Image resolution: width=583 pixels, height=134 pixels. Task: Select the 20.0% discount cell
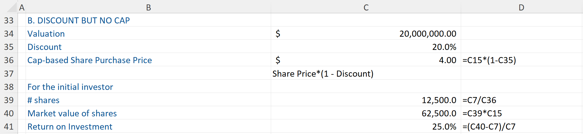click(x=444, y=47)
